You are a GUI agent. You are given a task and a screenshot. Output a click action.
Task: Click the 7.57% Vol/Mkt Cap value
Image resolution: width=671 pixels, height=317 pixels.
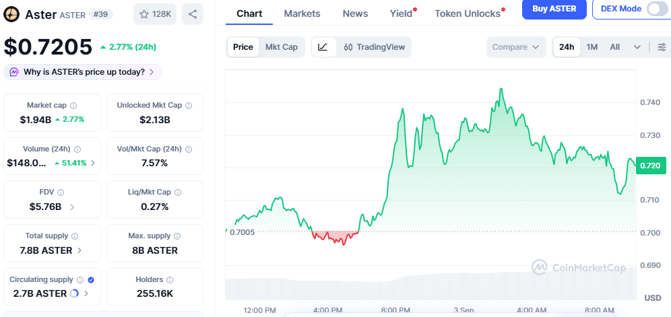click(154, 163)
